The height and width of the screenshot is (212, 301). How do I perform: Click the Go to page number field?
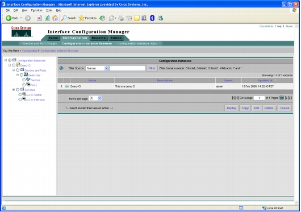(259, 98)
